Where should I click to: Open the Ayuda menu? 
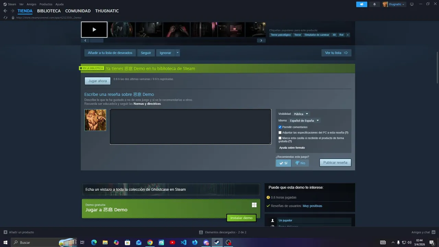(59, 4)
